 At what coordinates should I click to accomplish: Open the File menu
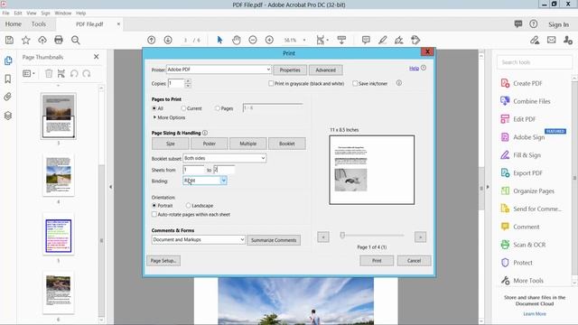pos(6,13)
